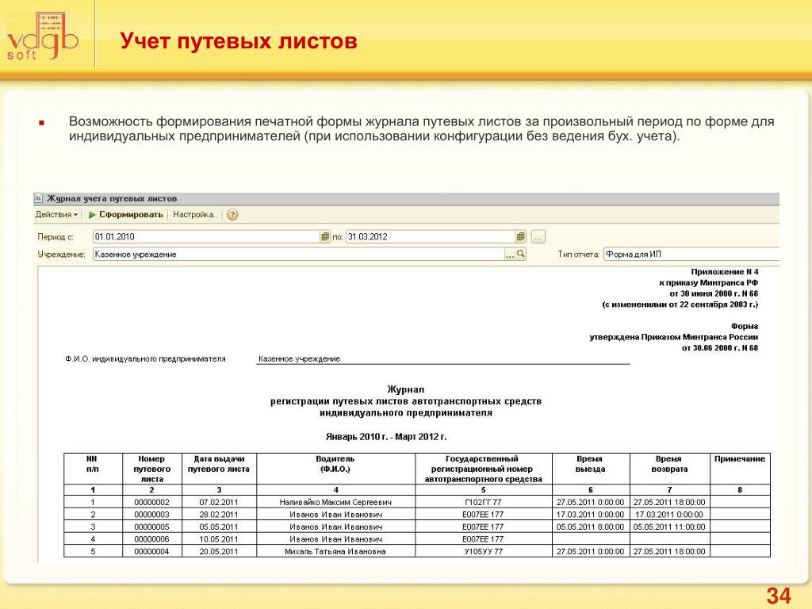Click the date 20.05.2011
The width and height of the screenshot is (812, 609).
coord(219,552)
